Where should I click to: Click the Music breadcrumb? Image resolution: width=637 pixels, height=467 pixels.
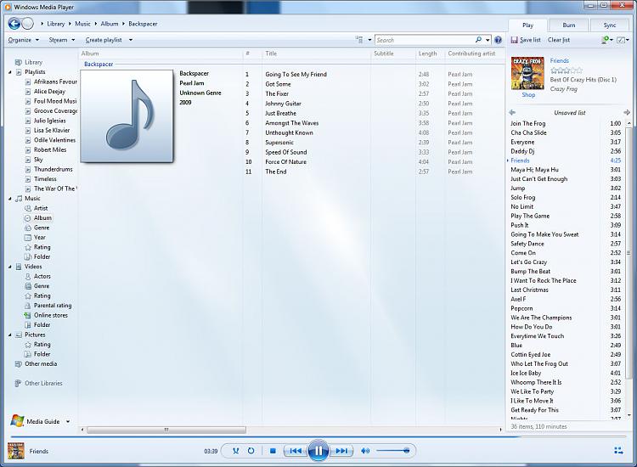pos(82,24)
